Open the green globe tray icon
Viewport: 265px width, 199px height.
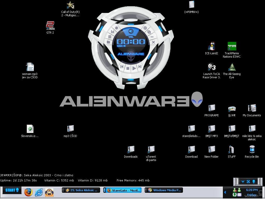click(234, 195)
